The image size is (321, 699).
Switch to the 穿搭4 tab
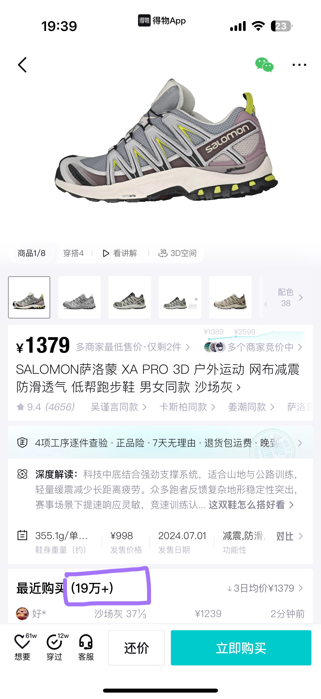73,253
